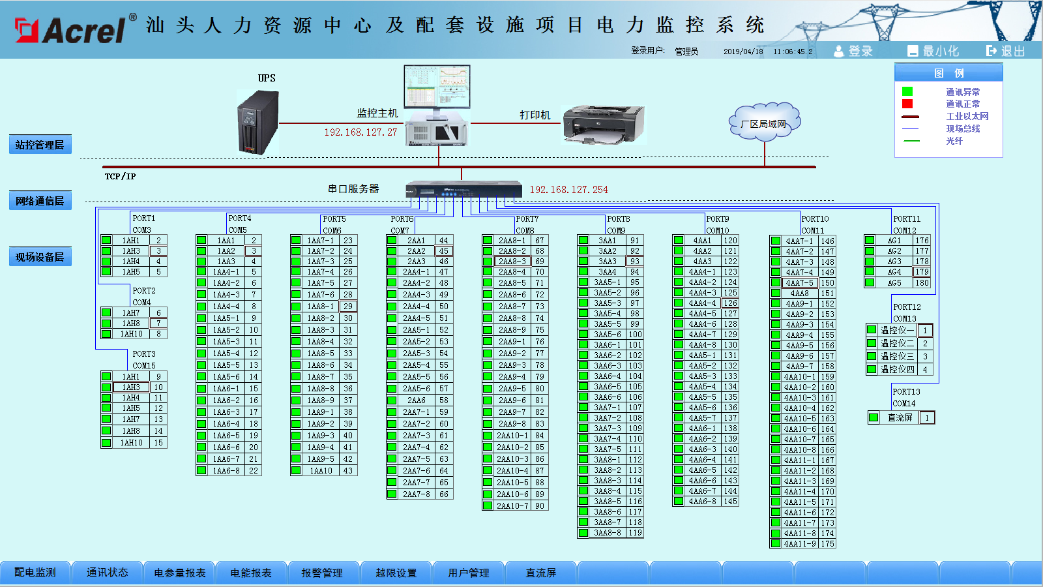Screen dimensions: 1043x587
Task: Minimize using the 最小化 button
Action: tap(933, 51)
